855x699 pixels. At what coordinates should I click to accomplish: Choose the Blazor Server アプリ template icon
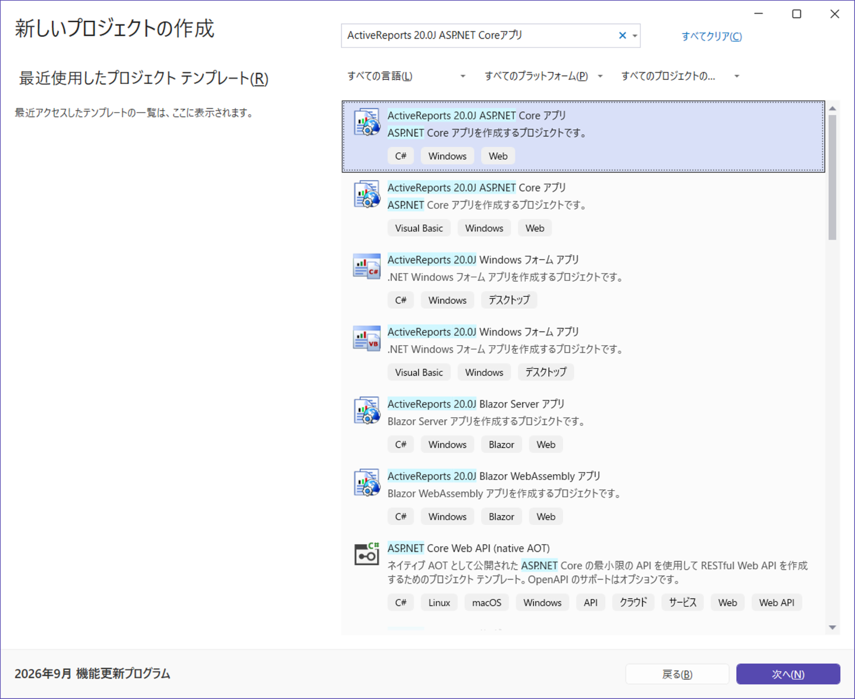366,410
